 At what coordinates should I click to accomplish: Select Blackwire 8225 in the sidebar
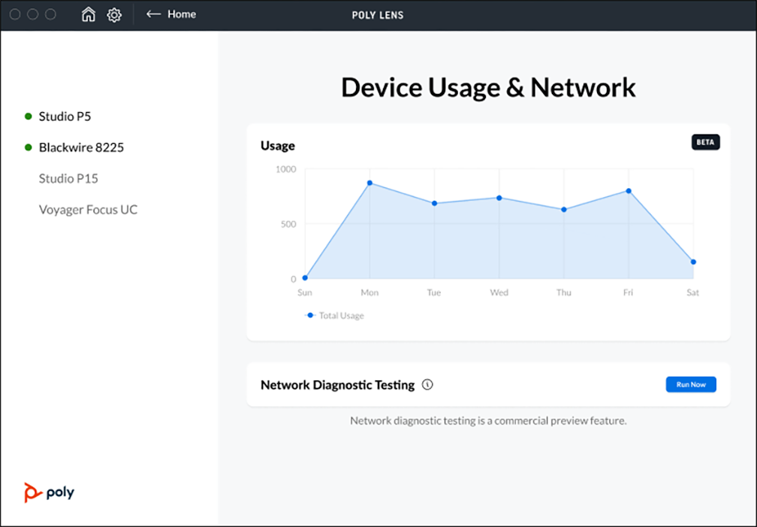point(81,147)
